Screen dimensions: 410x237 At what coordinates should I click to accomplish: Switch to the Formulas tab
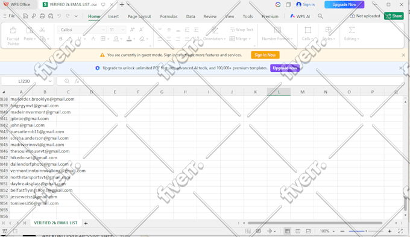coord(169,16)
